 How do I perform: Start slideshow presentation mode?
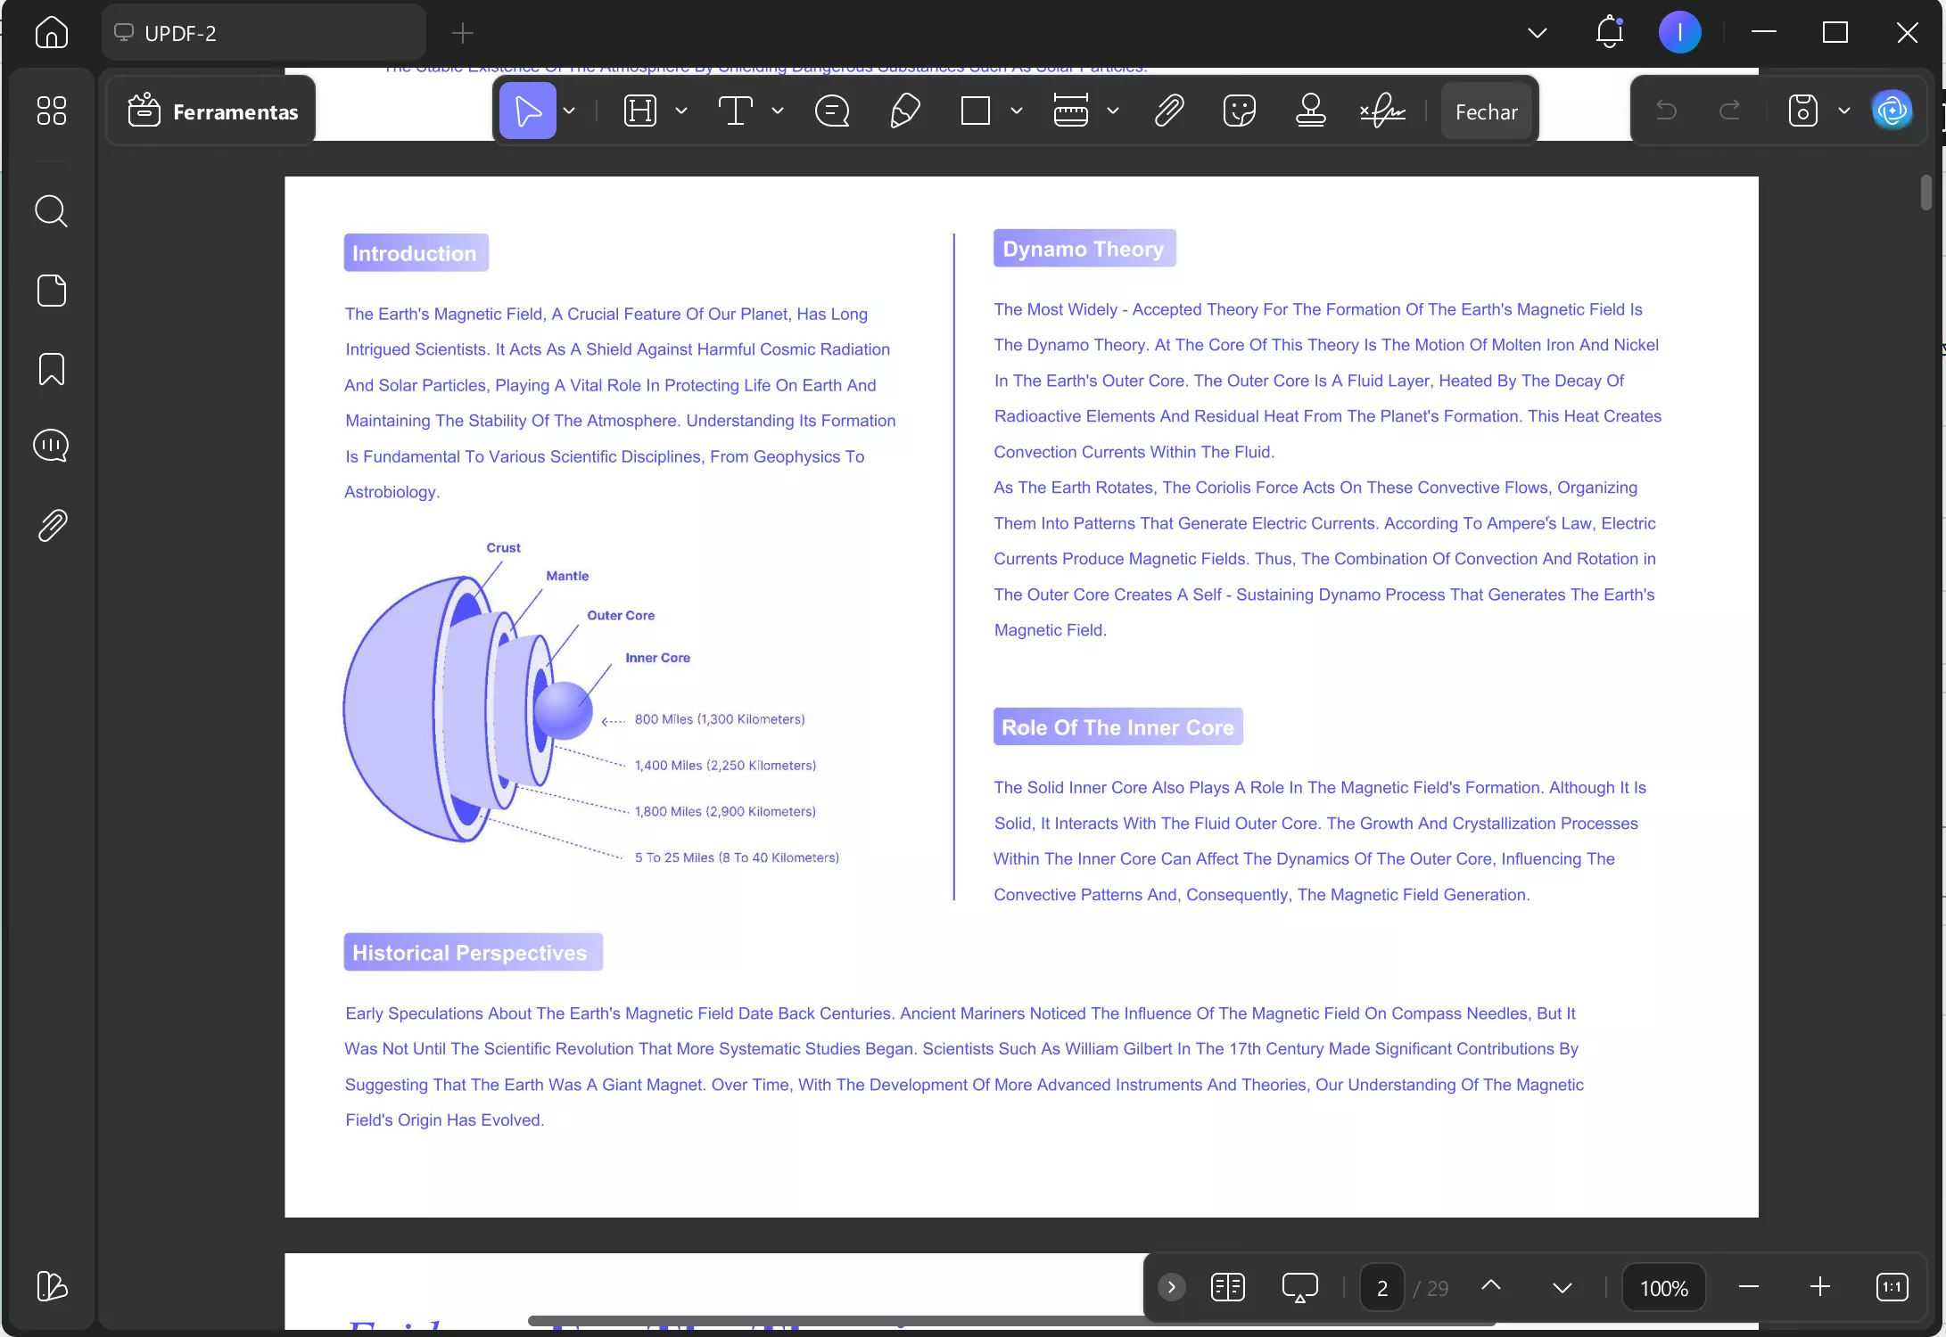1299,1287
